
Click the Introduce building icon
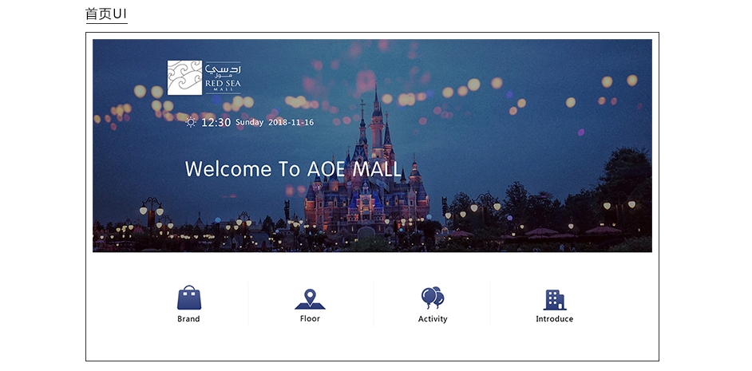click(554, 299)
